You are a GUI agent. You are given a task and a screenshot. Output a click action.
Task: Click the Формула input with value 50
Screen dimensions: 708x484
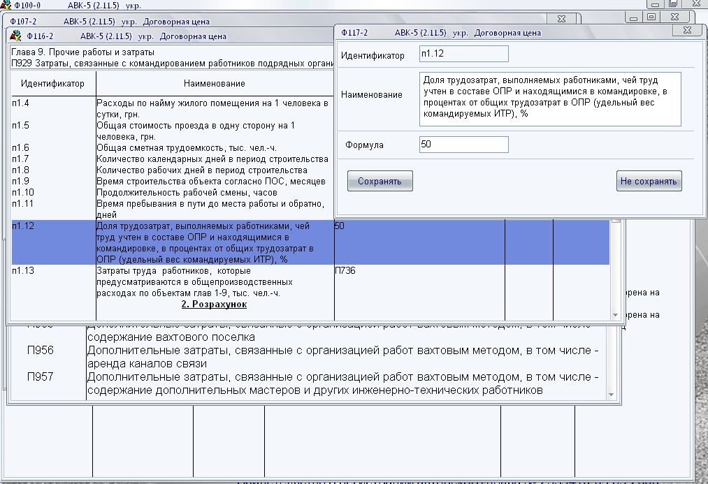463,145
